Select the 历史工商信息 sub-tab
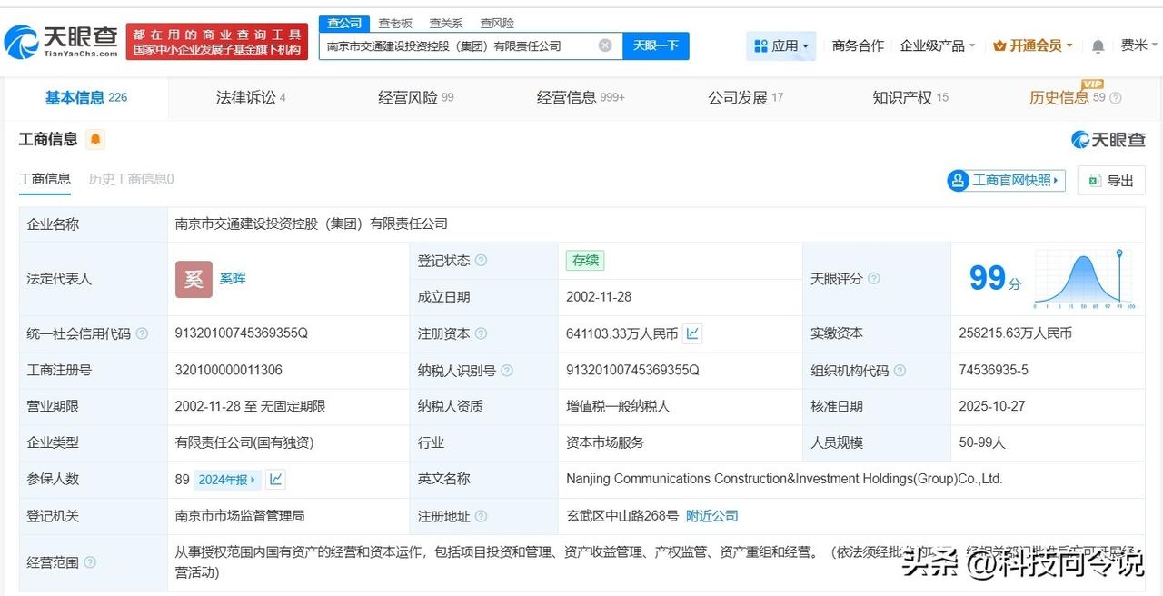Screen dimensions: 1163x596 click(x=131, y=179)
